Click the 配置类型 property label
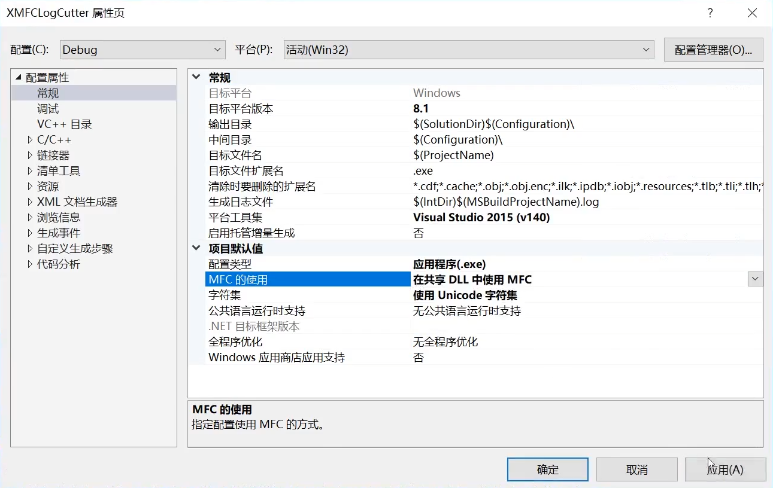 (x=230, y=264)
